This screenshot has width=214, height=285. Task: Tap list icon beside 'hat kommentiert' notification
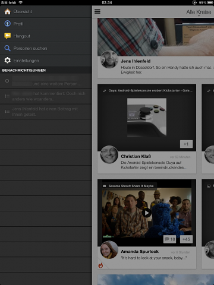pyautogui.click(x=7, y=96)
